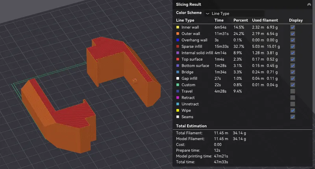
Task: Toggle Gap infill display checkbox
Action: coord(293,79)
